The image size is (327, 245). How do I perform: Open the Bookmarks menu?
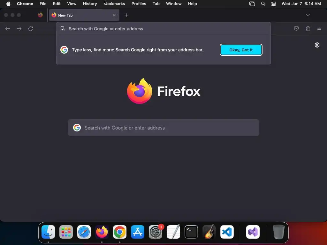point(114,4)
